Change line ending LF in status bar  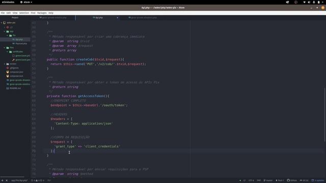pos(244,180)
